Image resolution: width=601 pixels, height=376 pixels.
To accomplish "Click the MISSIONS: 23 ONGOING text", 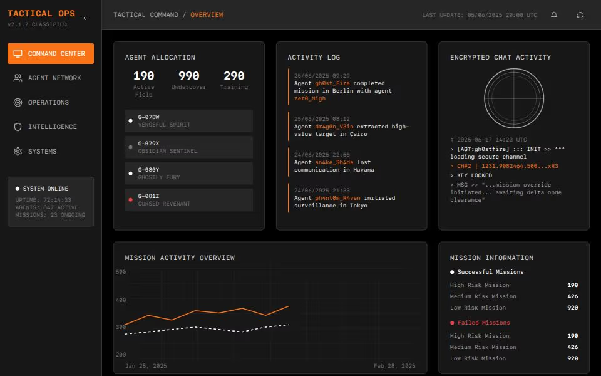I will coord(50,215).
